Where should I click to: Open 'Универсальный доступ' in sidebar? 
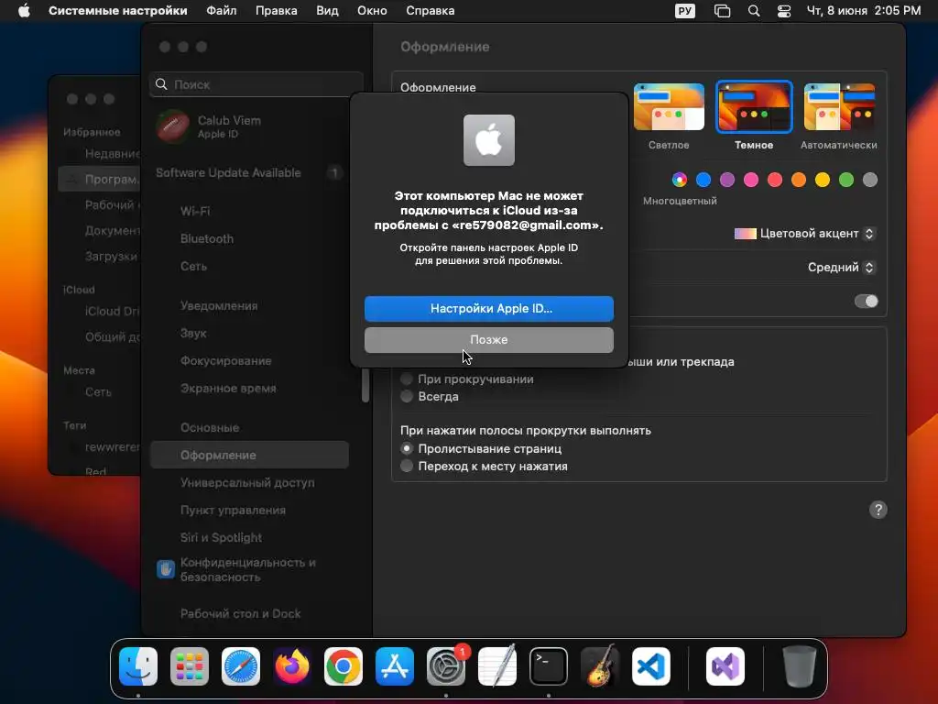pyautogui.click(x=249, y=482)
